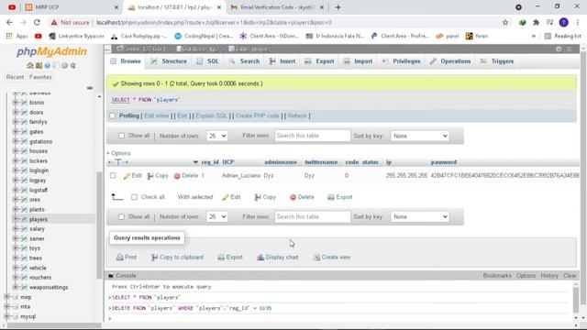Click the Explain SQL link
The height and width of the screenshot is (330, 587).
pyautogui.click(x=212, y=115)
